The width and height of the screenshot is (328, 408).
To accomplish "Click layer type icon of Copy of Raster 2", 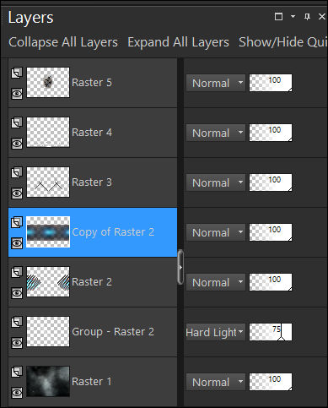I will click(17, 222).
